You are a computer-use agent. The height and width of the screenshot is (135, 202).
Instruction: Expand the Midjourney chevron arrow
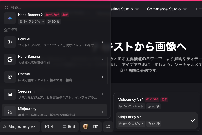[x=102, y=112]
